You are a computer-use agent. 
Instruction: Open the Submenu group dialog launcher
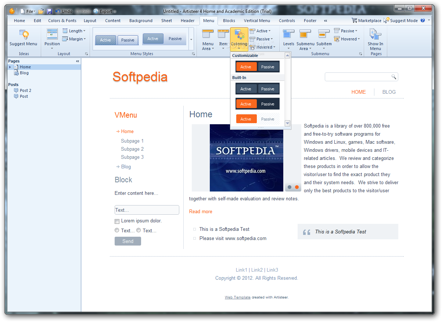click(360, 54)
